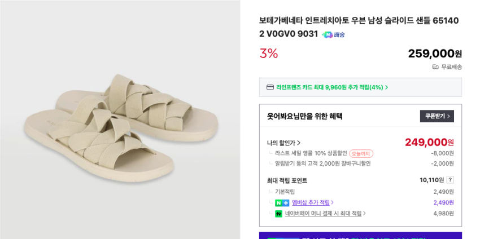
Task: Click the 3% discount rate
Action: click(x=269, y=54)
